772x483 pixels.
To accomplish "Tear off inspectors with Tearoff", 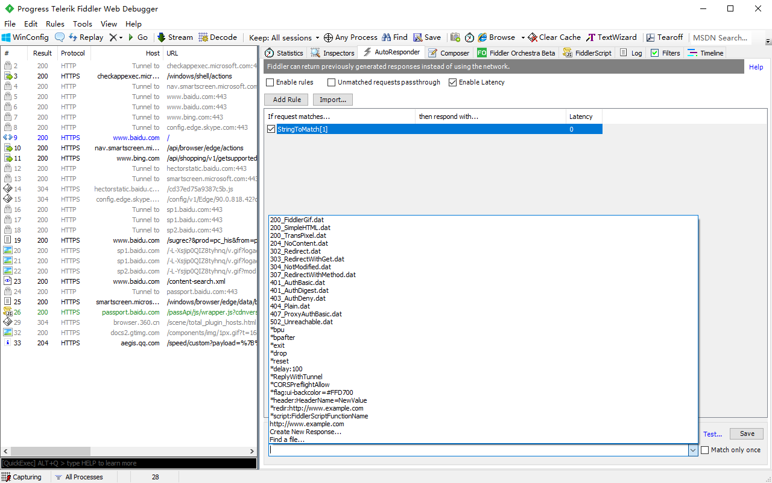I will (664, 37).
